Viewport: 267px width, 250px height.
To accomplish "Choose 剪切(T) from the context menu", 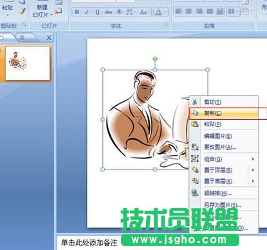I will pos(224,102).
